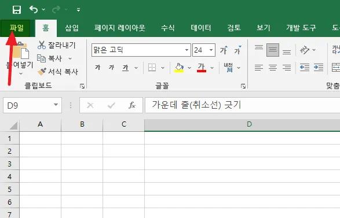Select row 3 header
Screen dimensions: 340x218
[9, 164]
